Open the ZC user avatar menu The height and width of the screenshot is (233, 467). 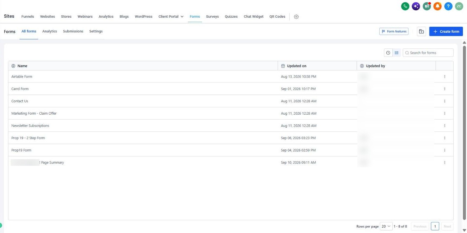(459, 6)
